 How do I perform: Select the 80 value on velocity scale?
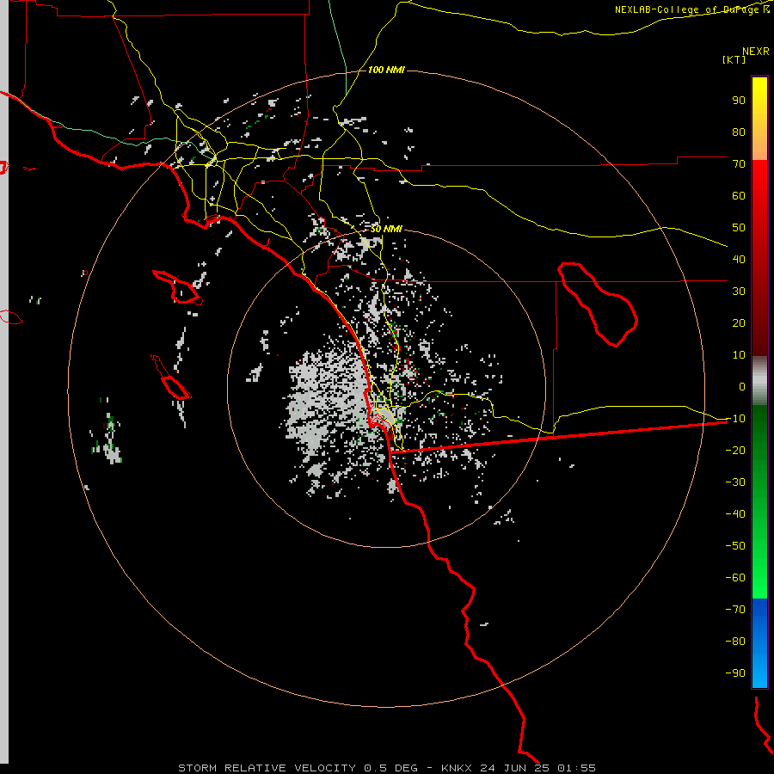tap(739, 132)
